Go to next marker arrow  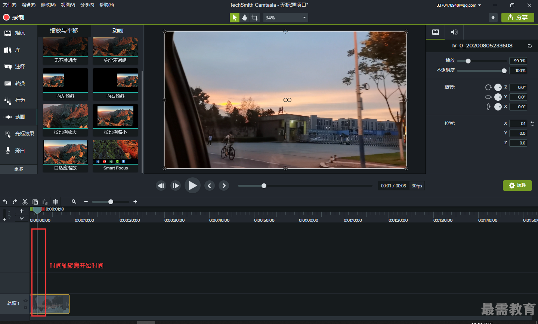point(224,186)
